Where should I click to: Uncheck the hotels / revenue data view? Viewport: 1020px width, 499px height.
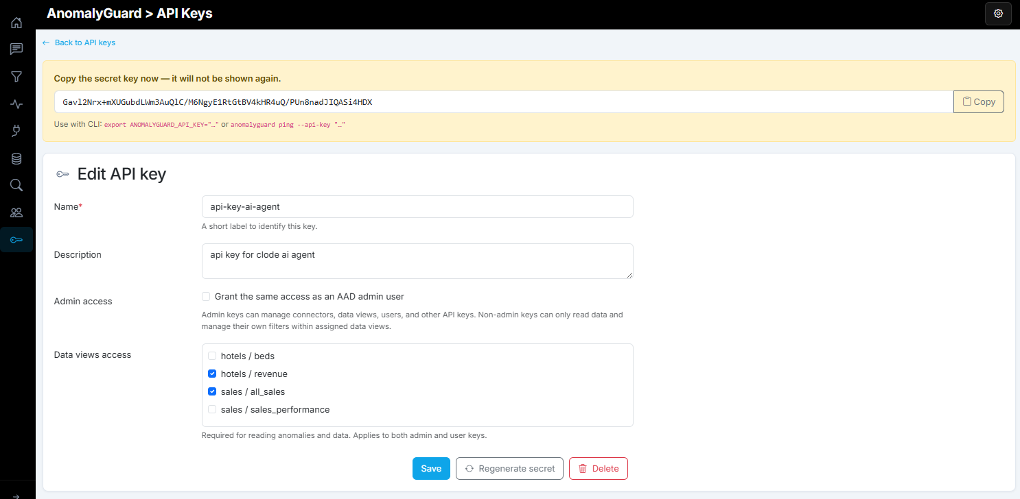pyautogui.click(x=212, y=374)
